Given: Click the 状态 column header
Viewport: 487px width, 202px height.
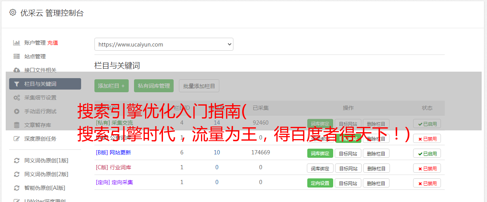Looking at the screenshot, I should tap(427, 108).
